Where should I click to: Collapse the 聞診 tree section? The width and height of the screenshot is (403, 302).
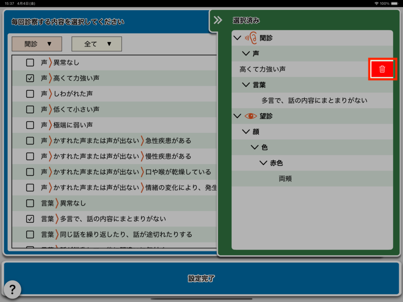[x=237, y=38]
